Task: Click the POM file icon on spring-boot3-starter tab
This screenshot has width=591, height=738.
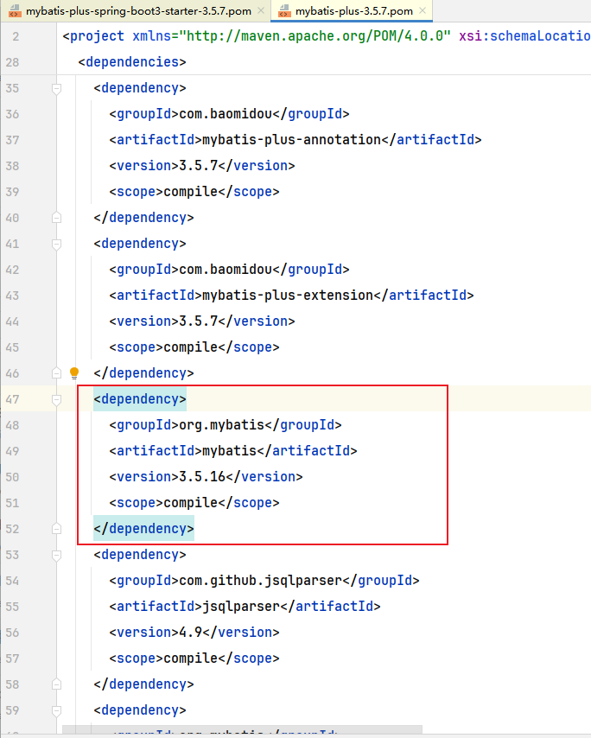Action: click(x=15, y=11)
